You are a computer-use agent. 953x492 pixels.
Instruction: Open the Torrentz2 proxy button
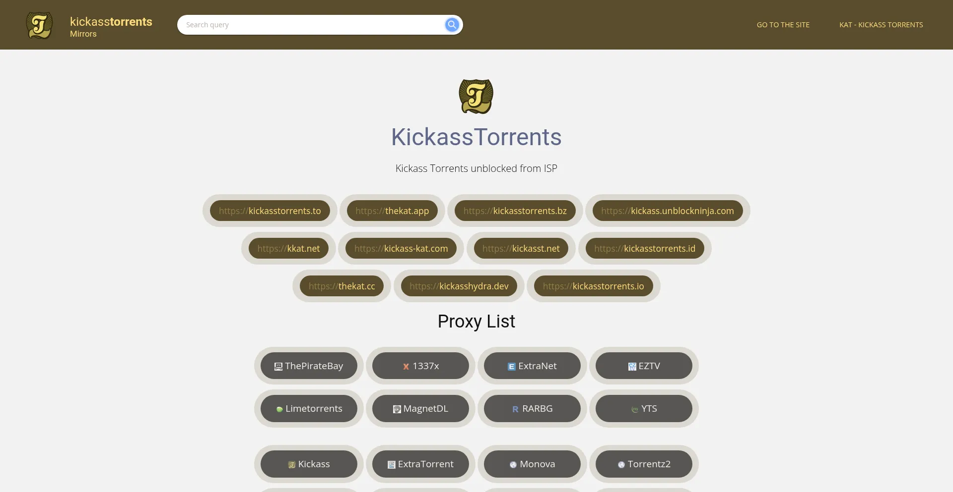click(644, 464)
